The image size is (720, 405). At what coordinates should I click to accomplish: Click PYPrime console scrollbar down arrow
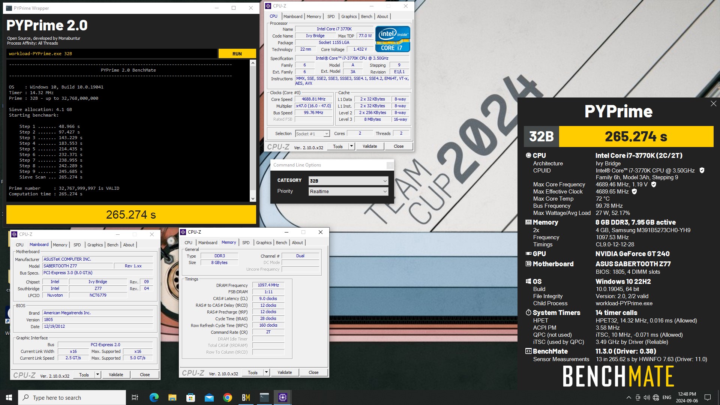pos(253,199)
